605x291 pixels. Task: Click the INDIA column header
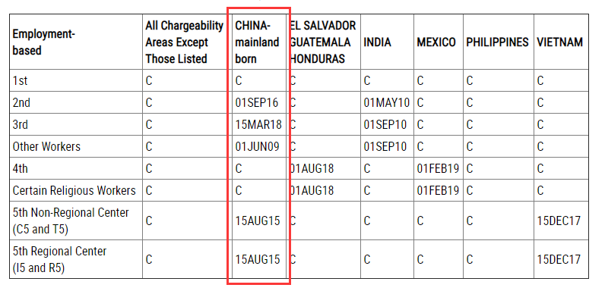point(377,42)
